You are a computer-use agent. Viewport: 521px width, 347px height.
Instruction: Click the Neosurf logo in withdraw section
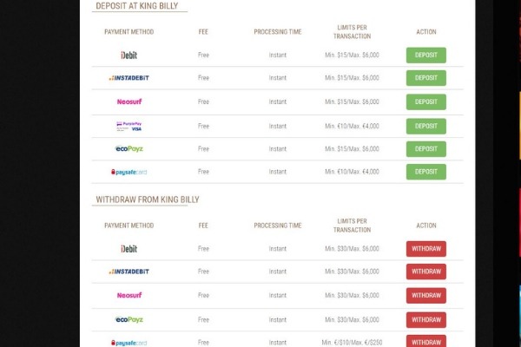[129, 295]
